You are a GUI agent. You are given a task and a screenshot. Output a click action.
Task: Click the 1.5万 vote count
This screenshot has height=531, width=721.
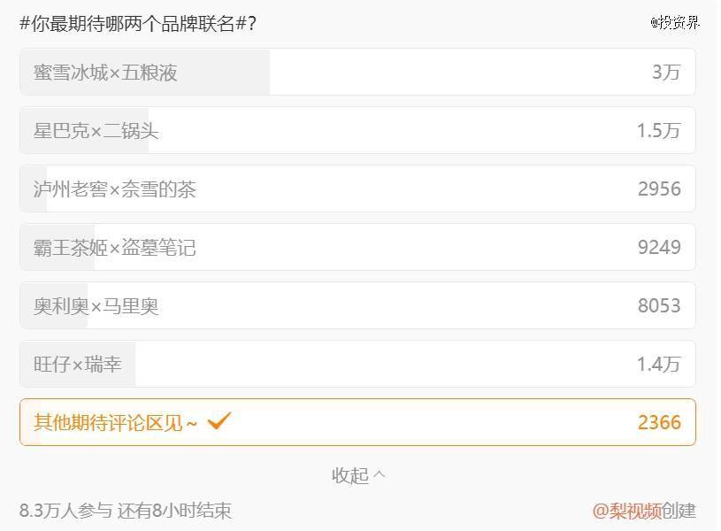point(658,131)
